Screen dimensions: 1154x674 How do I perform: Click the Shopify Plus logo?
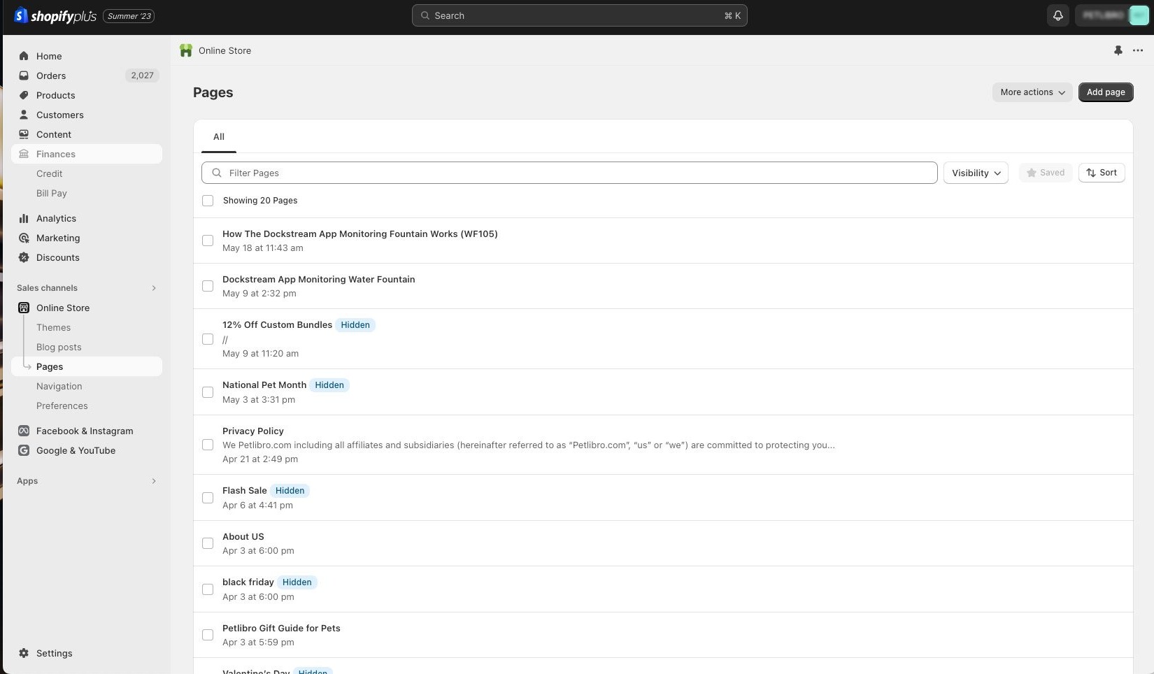click(x=55, y=15)
